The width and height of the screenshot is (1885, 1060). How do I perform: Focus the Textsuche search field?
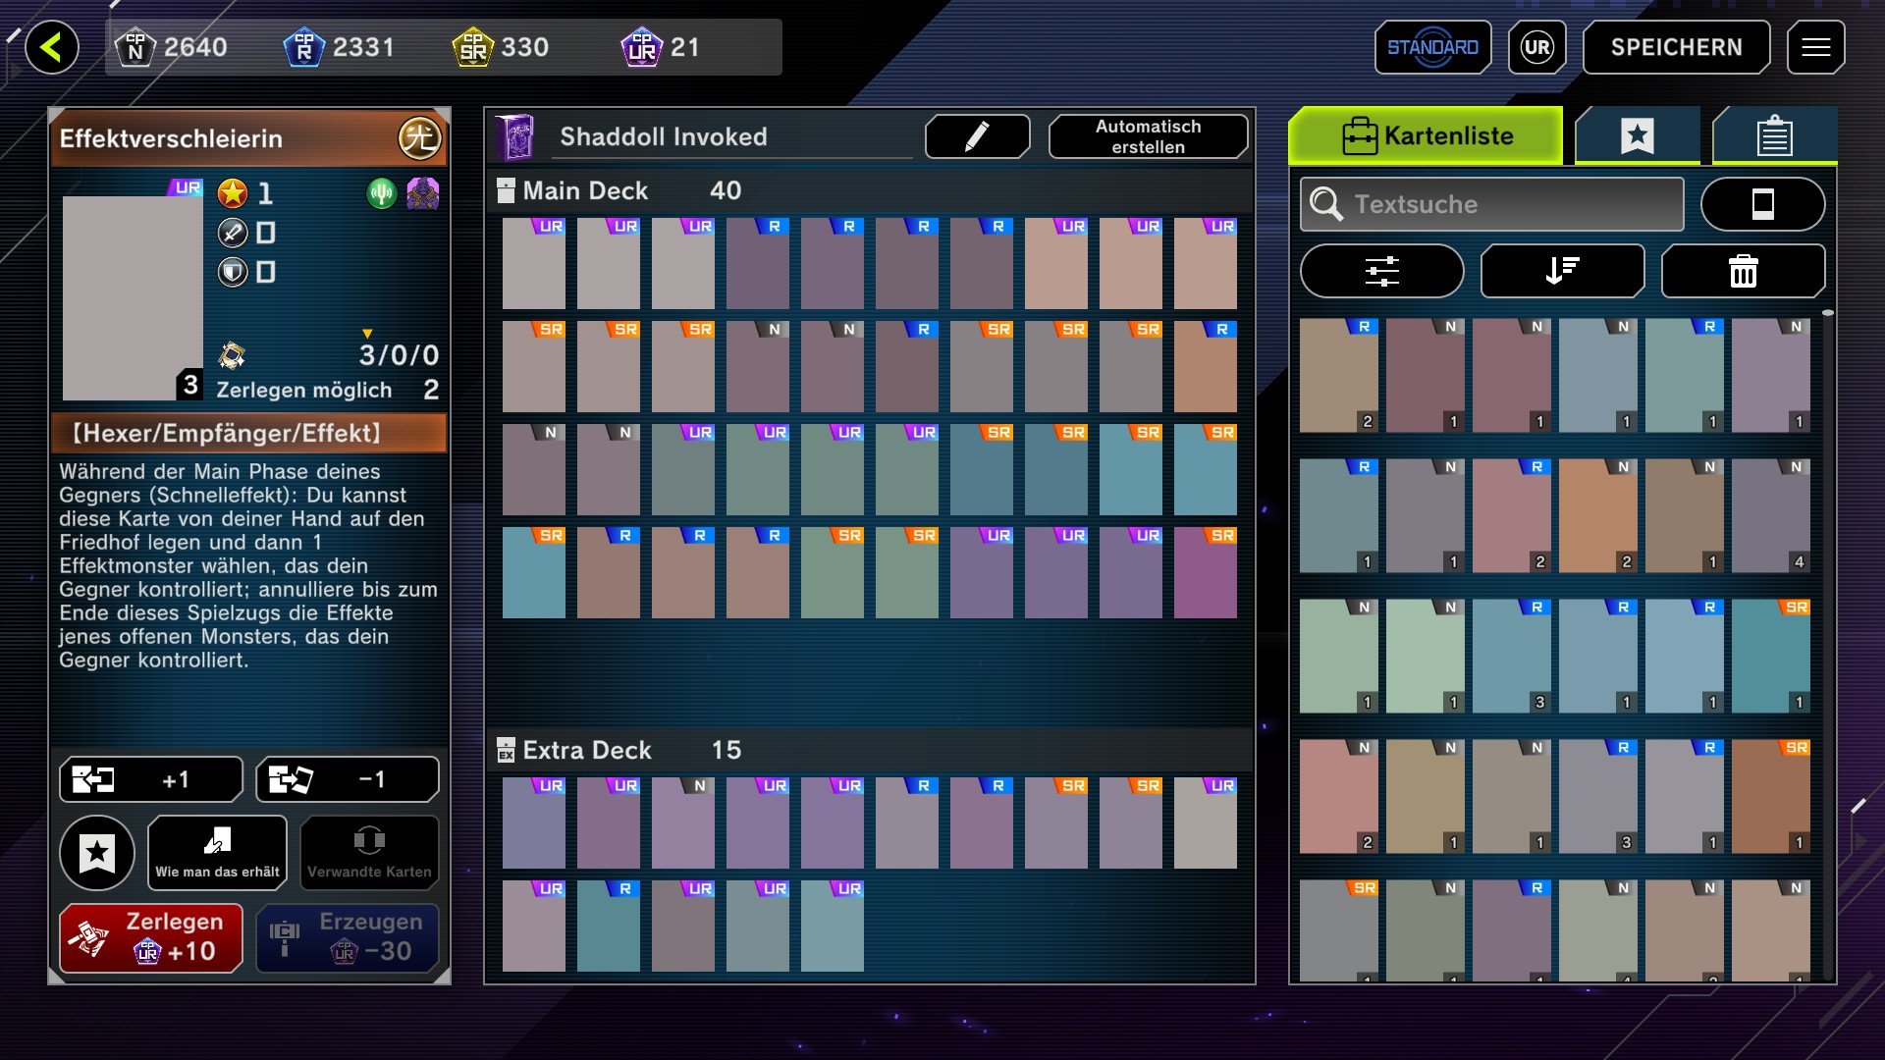pos(1492,204)
